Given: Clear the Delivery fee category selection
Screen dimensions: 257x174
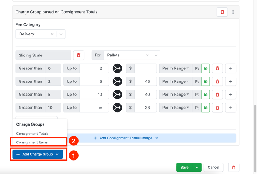Looking at the screenshot, I should [52, 34].
